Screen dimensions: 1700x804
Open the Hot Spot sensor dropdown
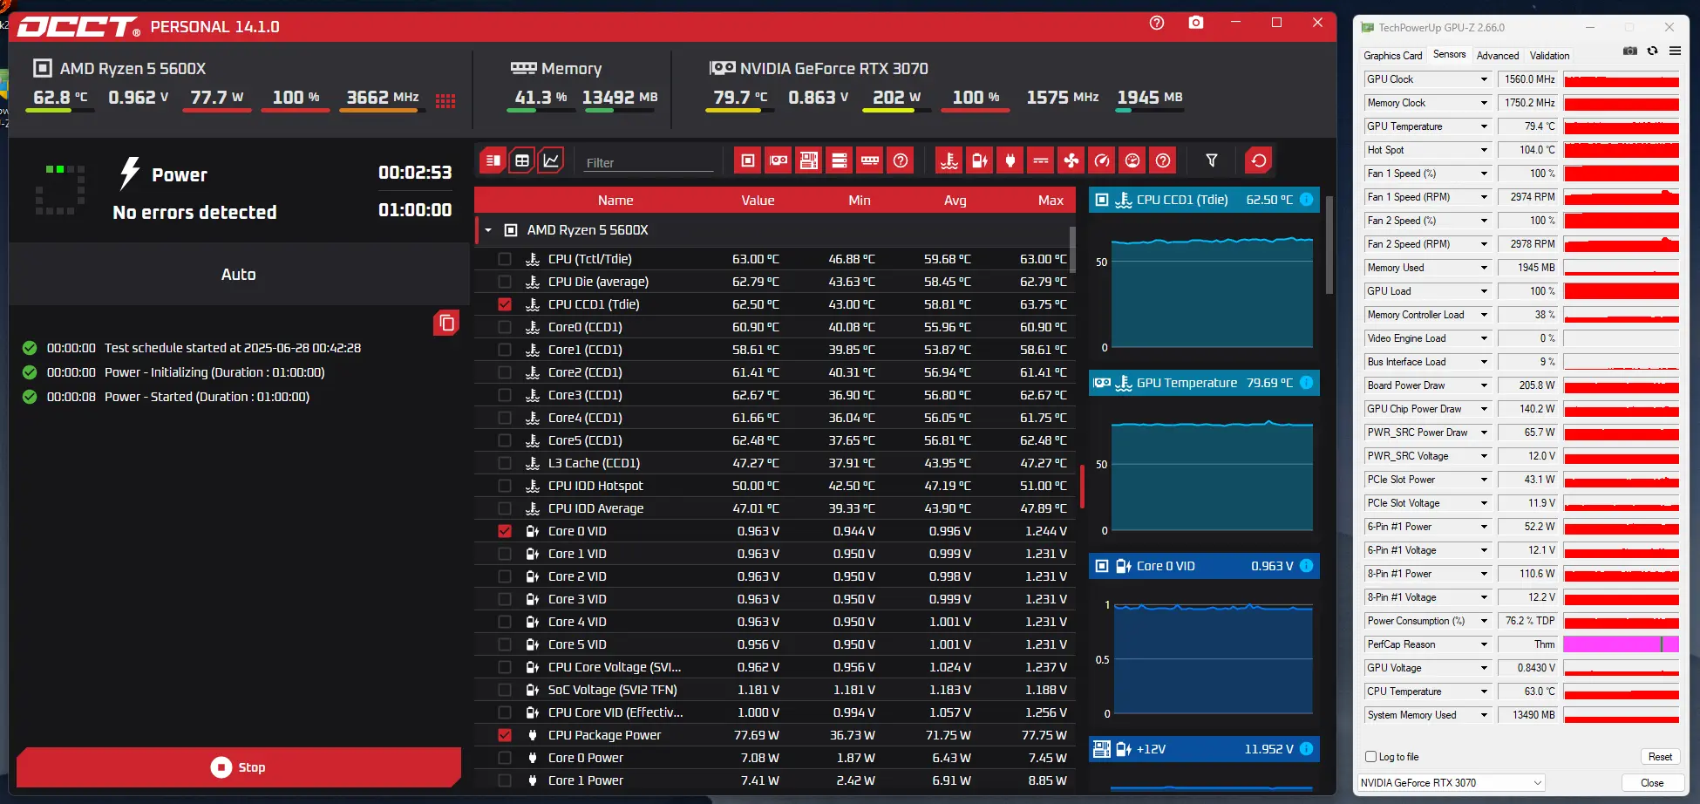1484,150
